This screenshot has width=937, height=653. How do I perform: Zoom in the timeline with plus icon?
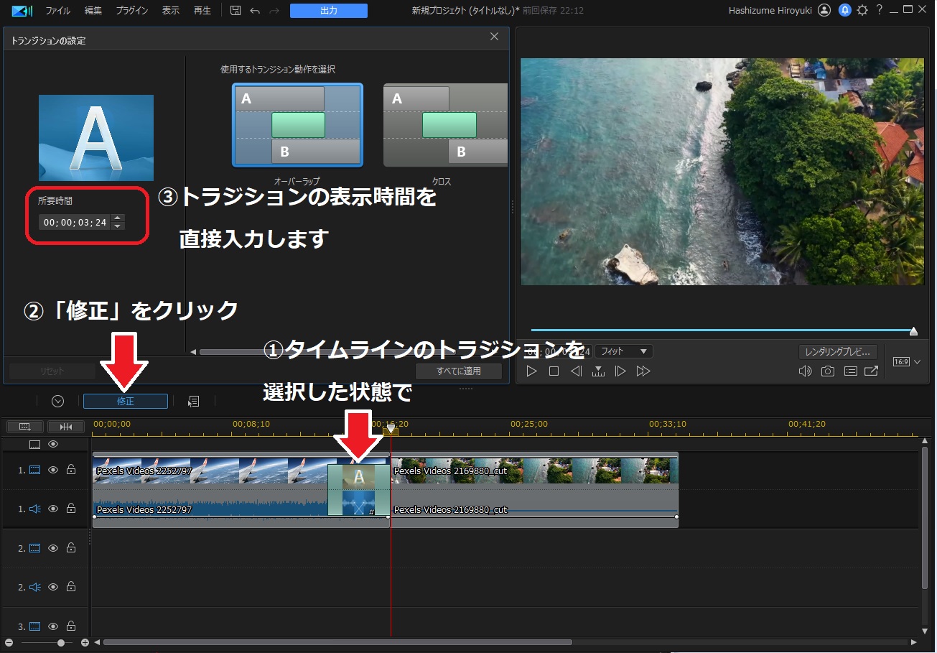85,642
